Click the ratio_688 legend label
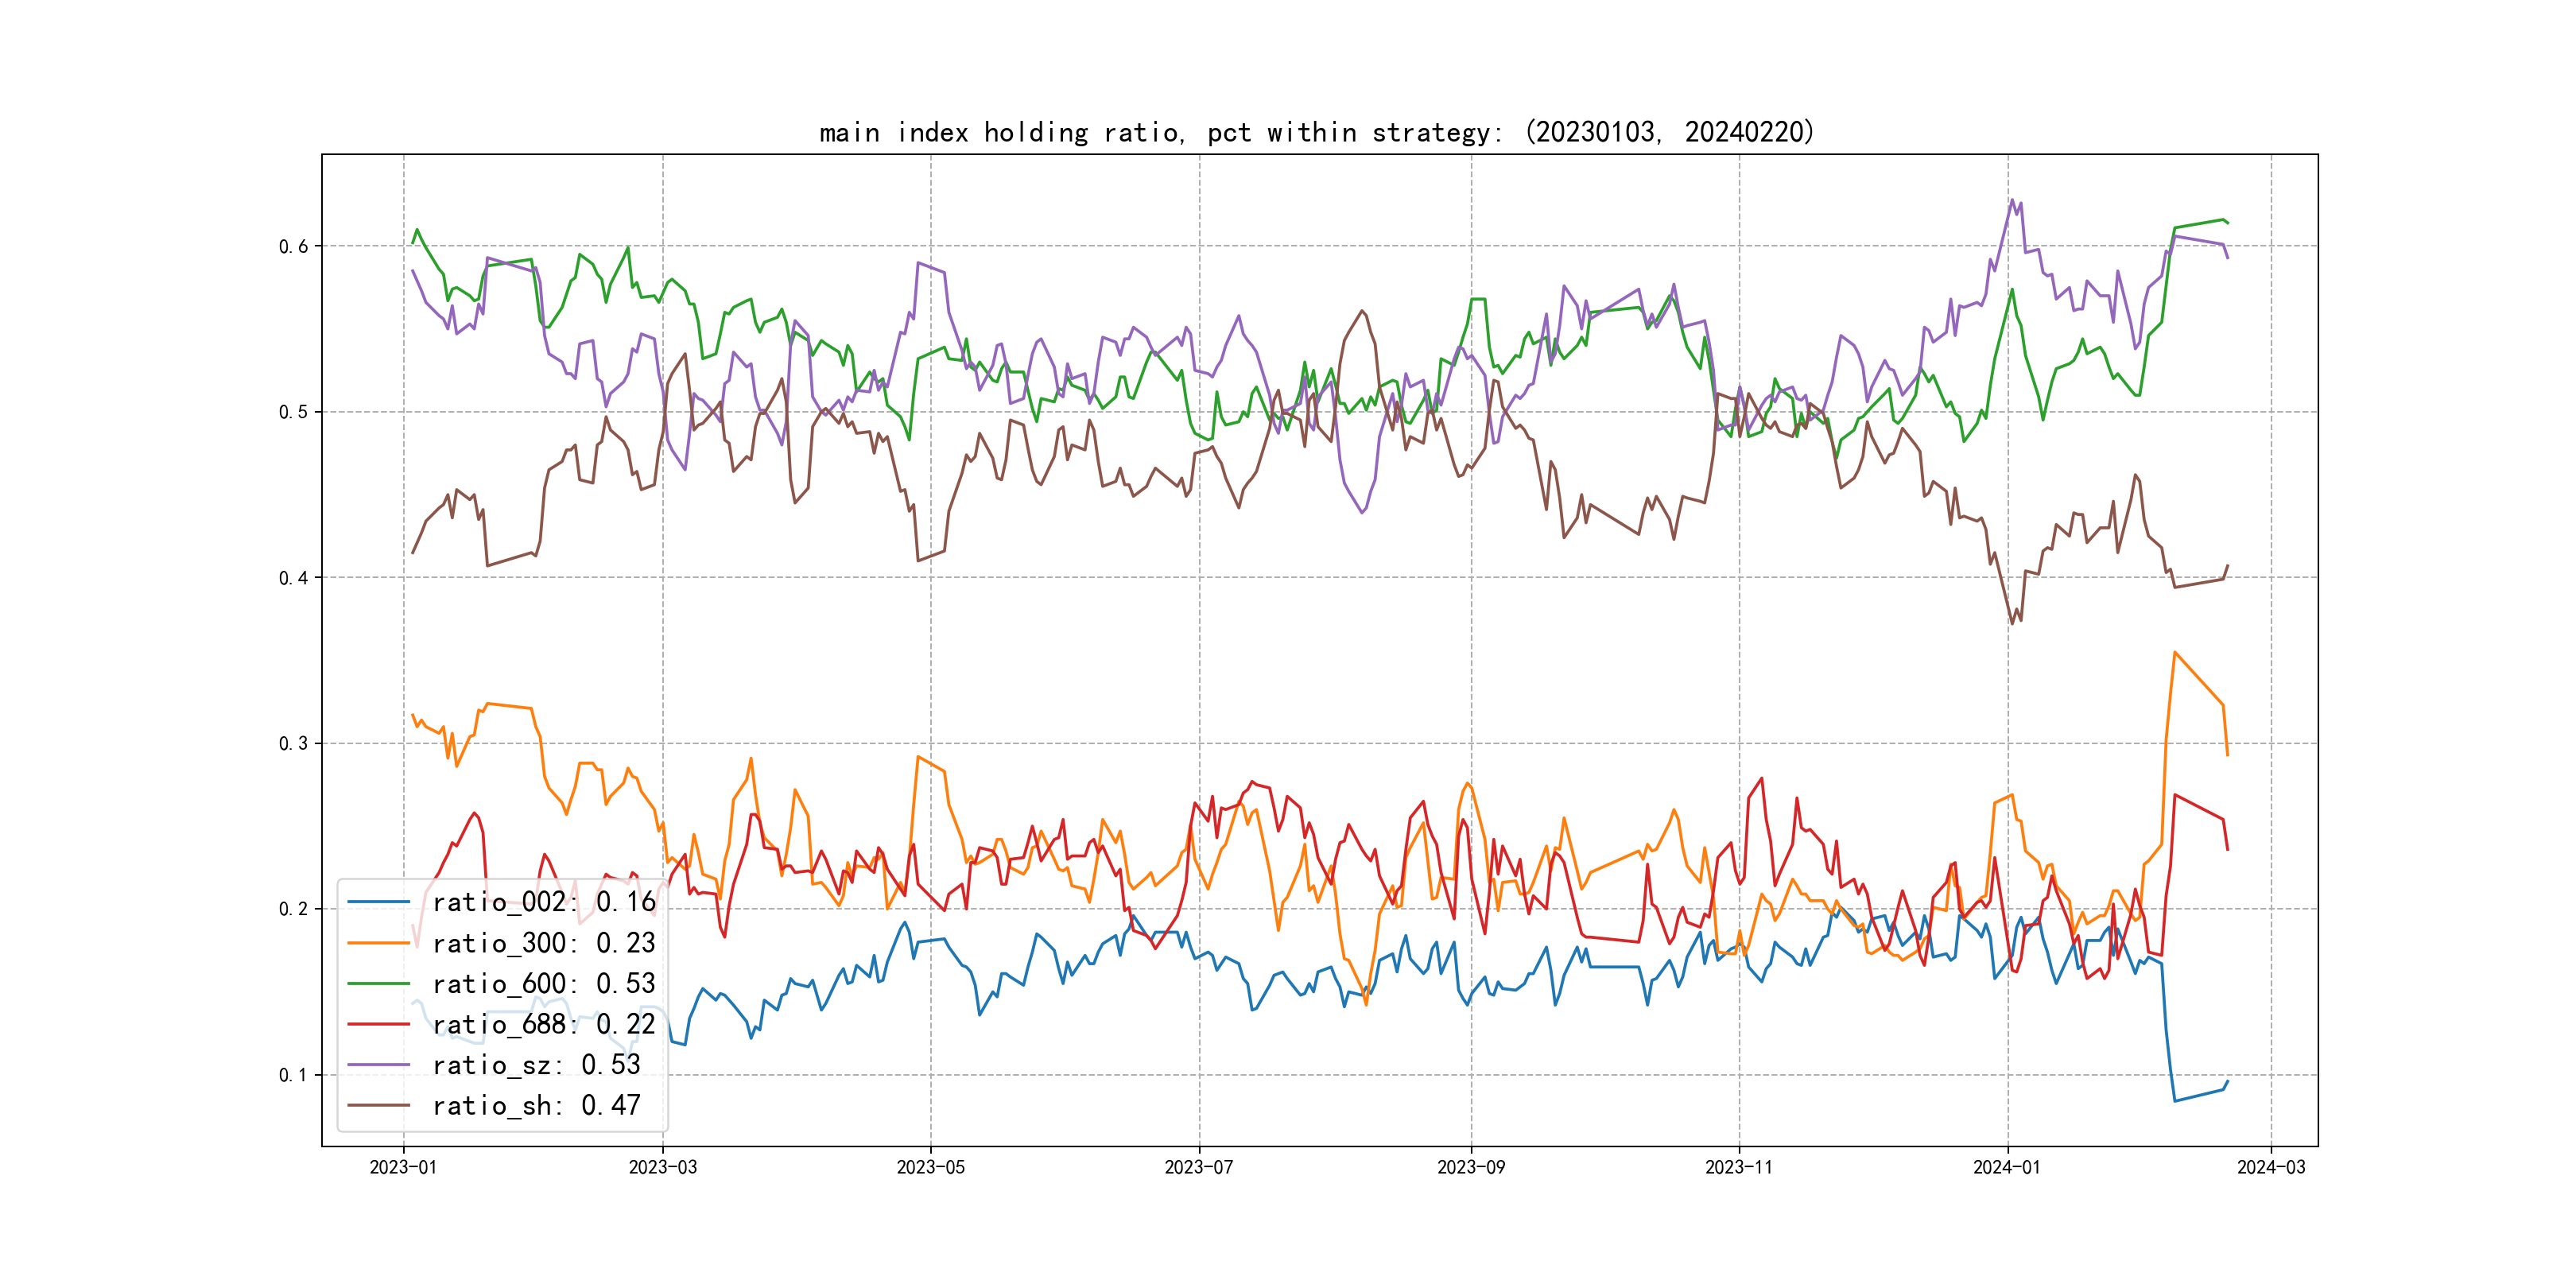This screenshot has height=1288, width=2576. (x=543, y=1024)
